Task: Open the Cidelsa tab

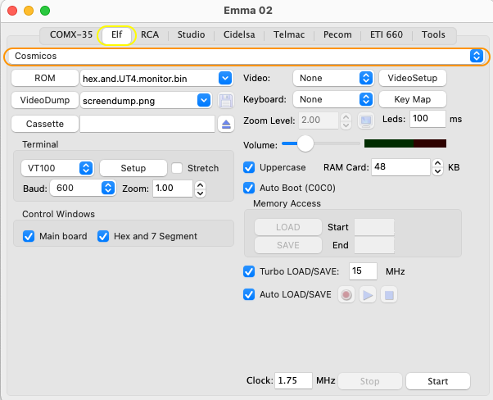Action: tap(239, 34)
